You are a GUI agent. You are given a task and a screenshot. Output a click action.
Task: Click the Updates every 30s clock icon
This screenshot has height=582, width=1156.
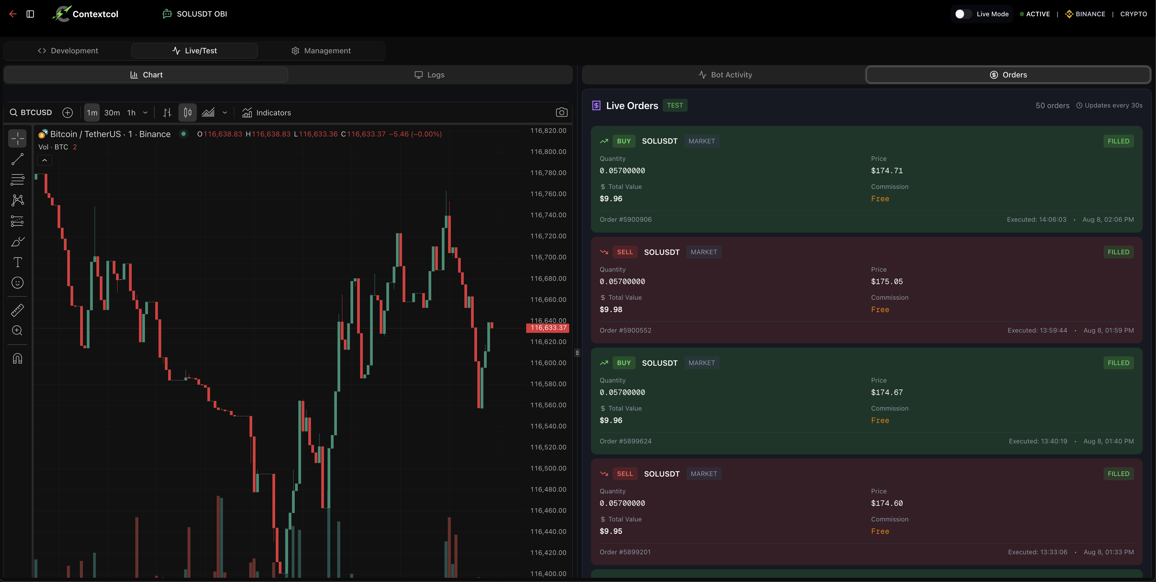pyautogui.click(x=1079, y=105)
